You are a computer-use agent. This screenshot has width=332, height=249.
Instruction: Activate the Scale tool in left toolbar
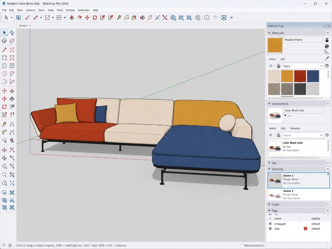coord(4,115)
